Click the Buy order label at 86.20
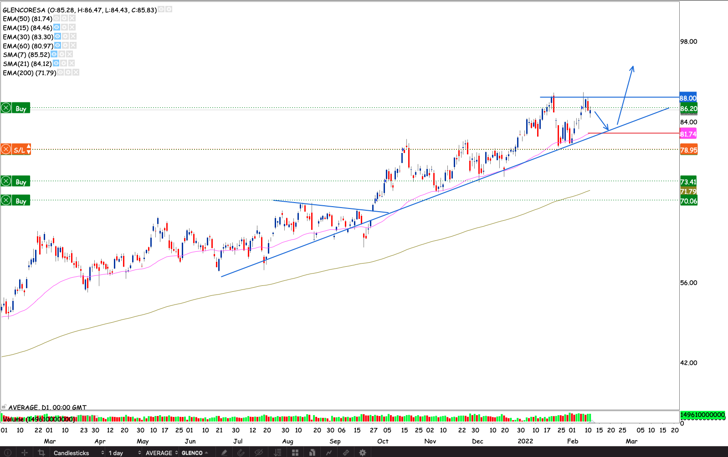Viewport: 728px width, 457px height. point(21,108)
